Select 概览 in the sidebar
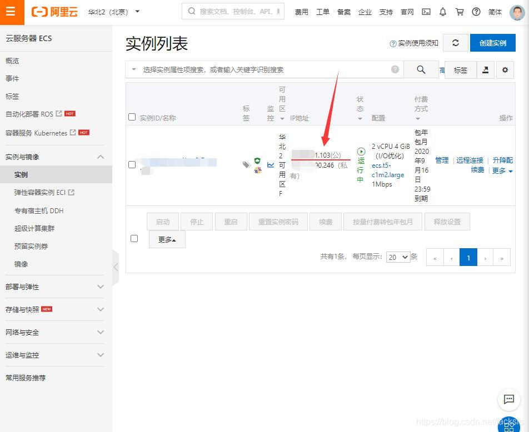 [x=12, y=61]
